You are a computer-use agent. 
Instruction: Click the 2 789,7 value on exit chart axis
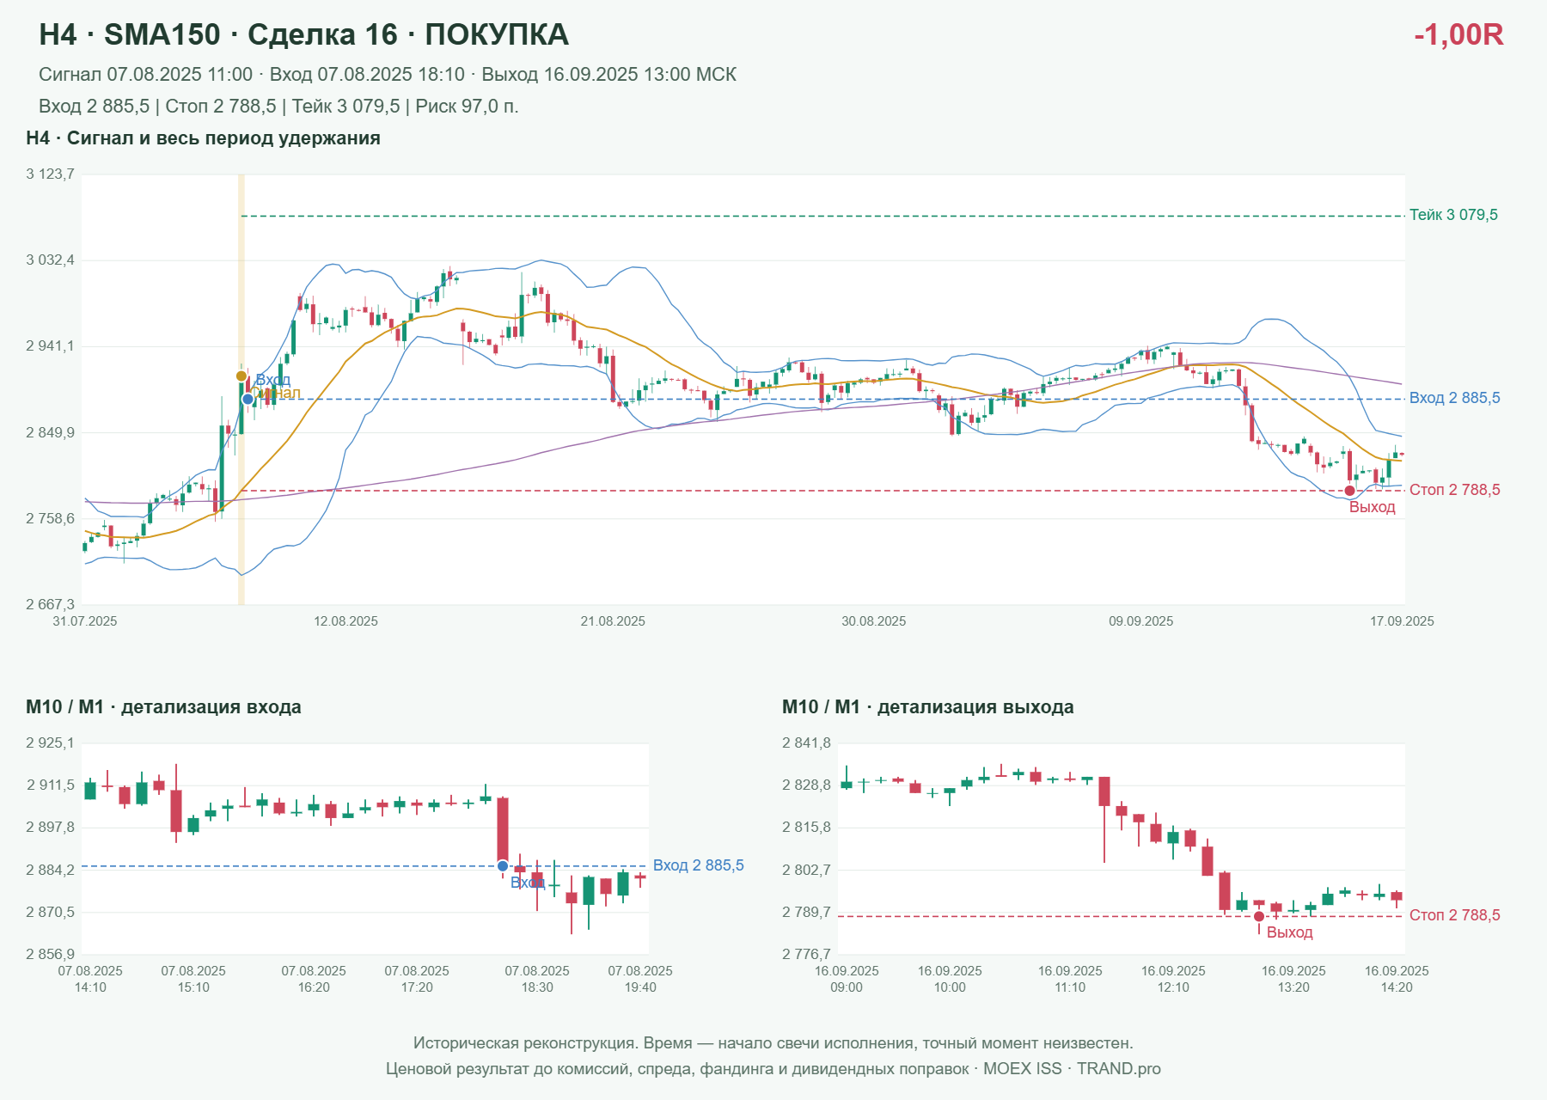(x=806, y=912)
